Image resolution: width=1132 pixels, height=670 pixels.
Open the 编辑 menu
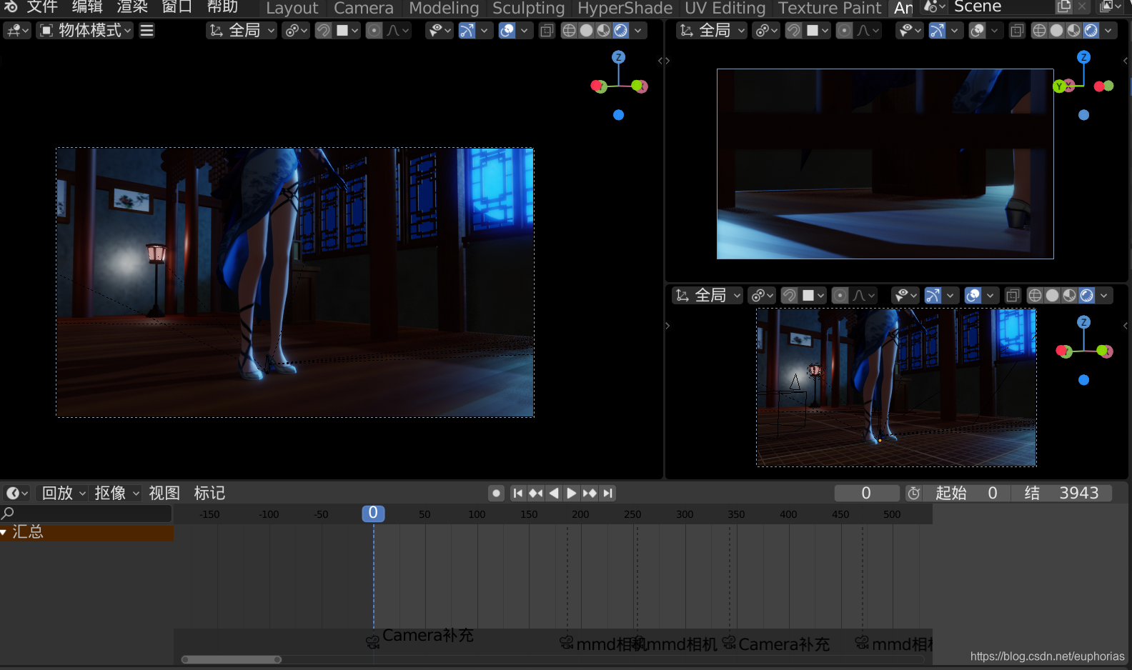point(87,7)
